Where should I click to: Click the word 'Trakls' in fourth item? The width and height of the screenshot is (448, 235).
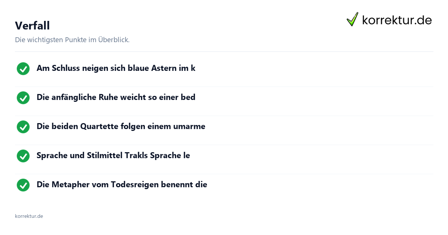click(136, 156)
